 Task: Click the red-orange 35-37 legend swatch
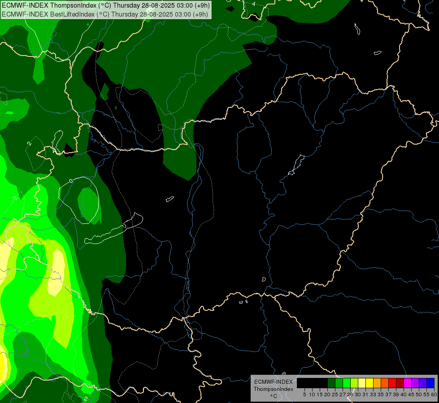(385, 383)
